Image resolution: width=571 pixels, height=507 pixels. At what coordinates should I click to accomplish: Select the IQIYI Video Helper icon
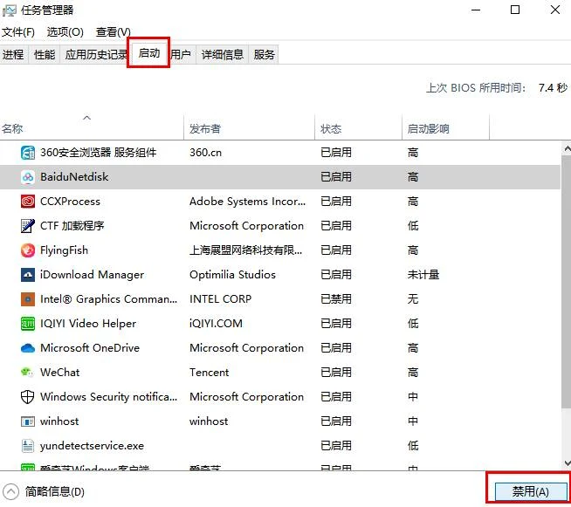(26, 324)
